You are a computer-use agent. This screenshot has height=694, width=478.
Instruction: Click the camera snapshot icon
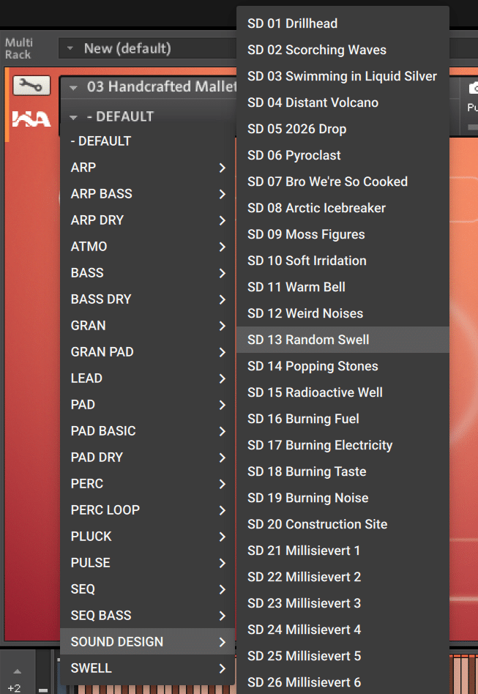pyautogui.click(x=473, y=88)
